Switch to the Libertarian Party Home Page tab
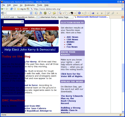 pos(55,17)
